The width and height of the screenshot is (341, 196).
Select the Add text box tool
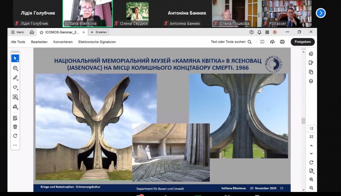click(15, 97)
